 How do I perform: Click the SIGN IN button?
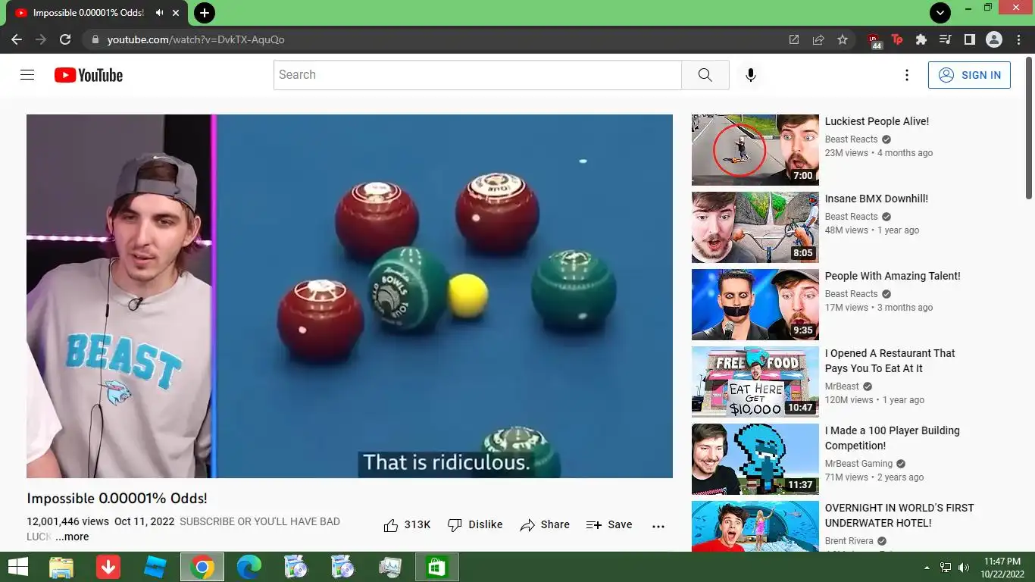[x=969, y=75]
